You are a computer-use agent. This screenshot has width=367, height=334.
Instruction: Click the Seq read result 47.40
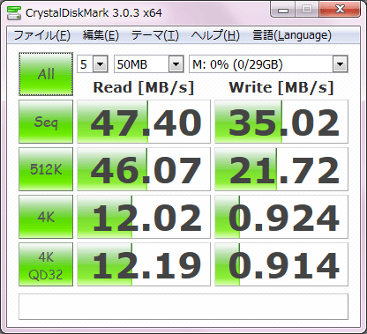click(x=144, y=122)
